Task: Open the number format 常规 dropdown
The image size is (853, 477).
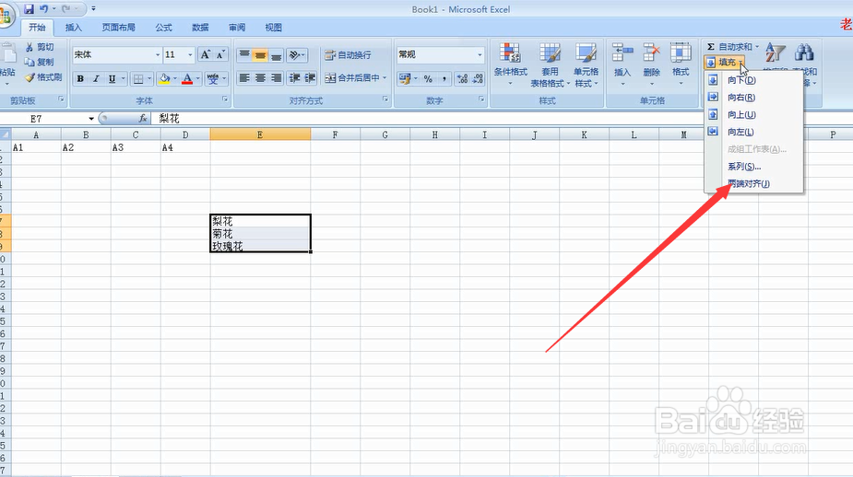Action: pos(480,55)
